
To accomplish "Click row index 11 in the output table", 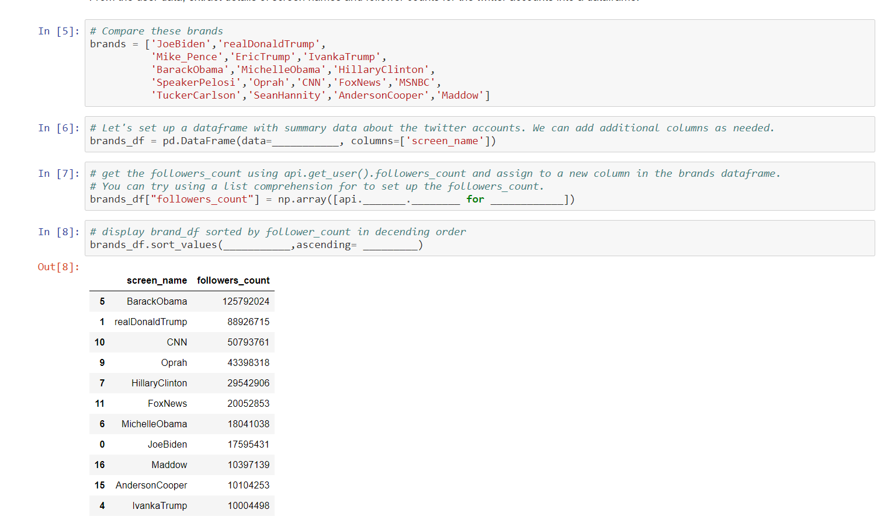I will [100, 404].
